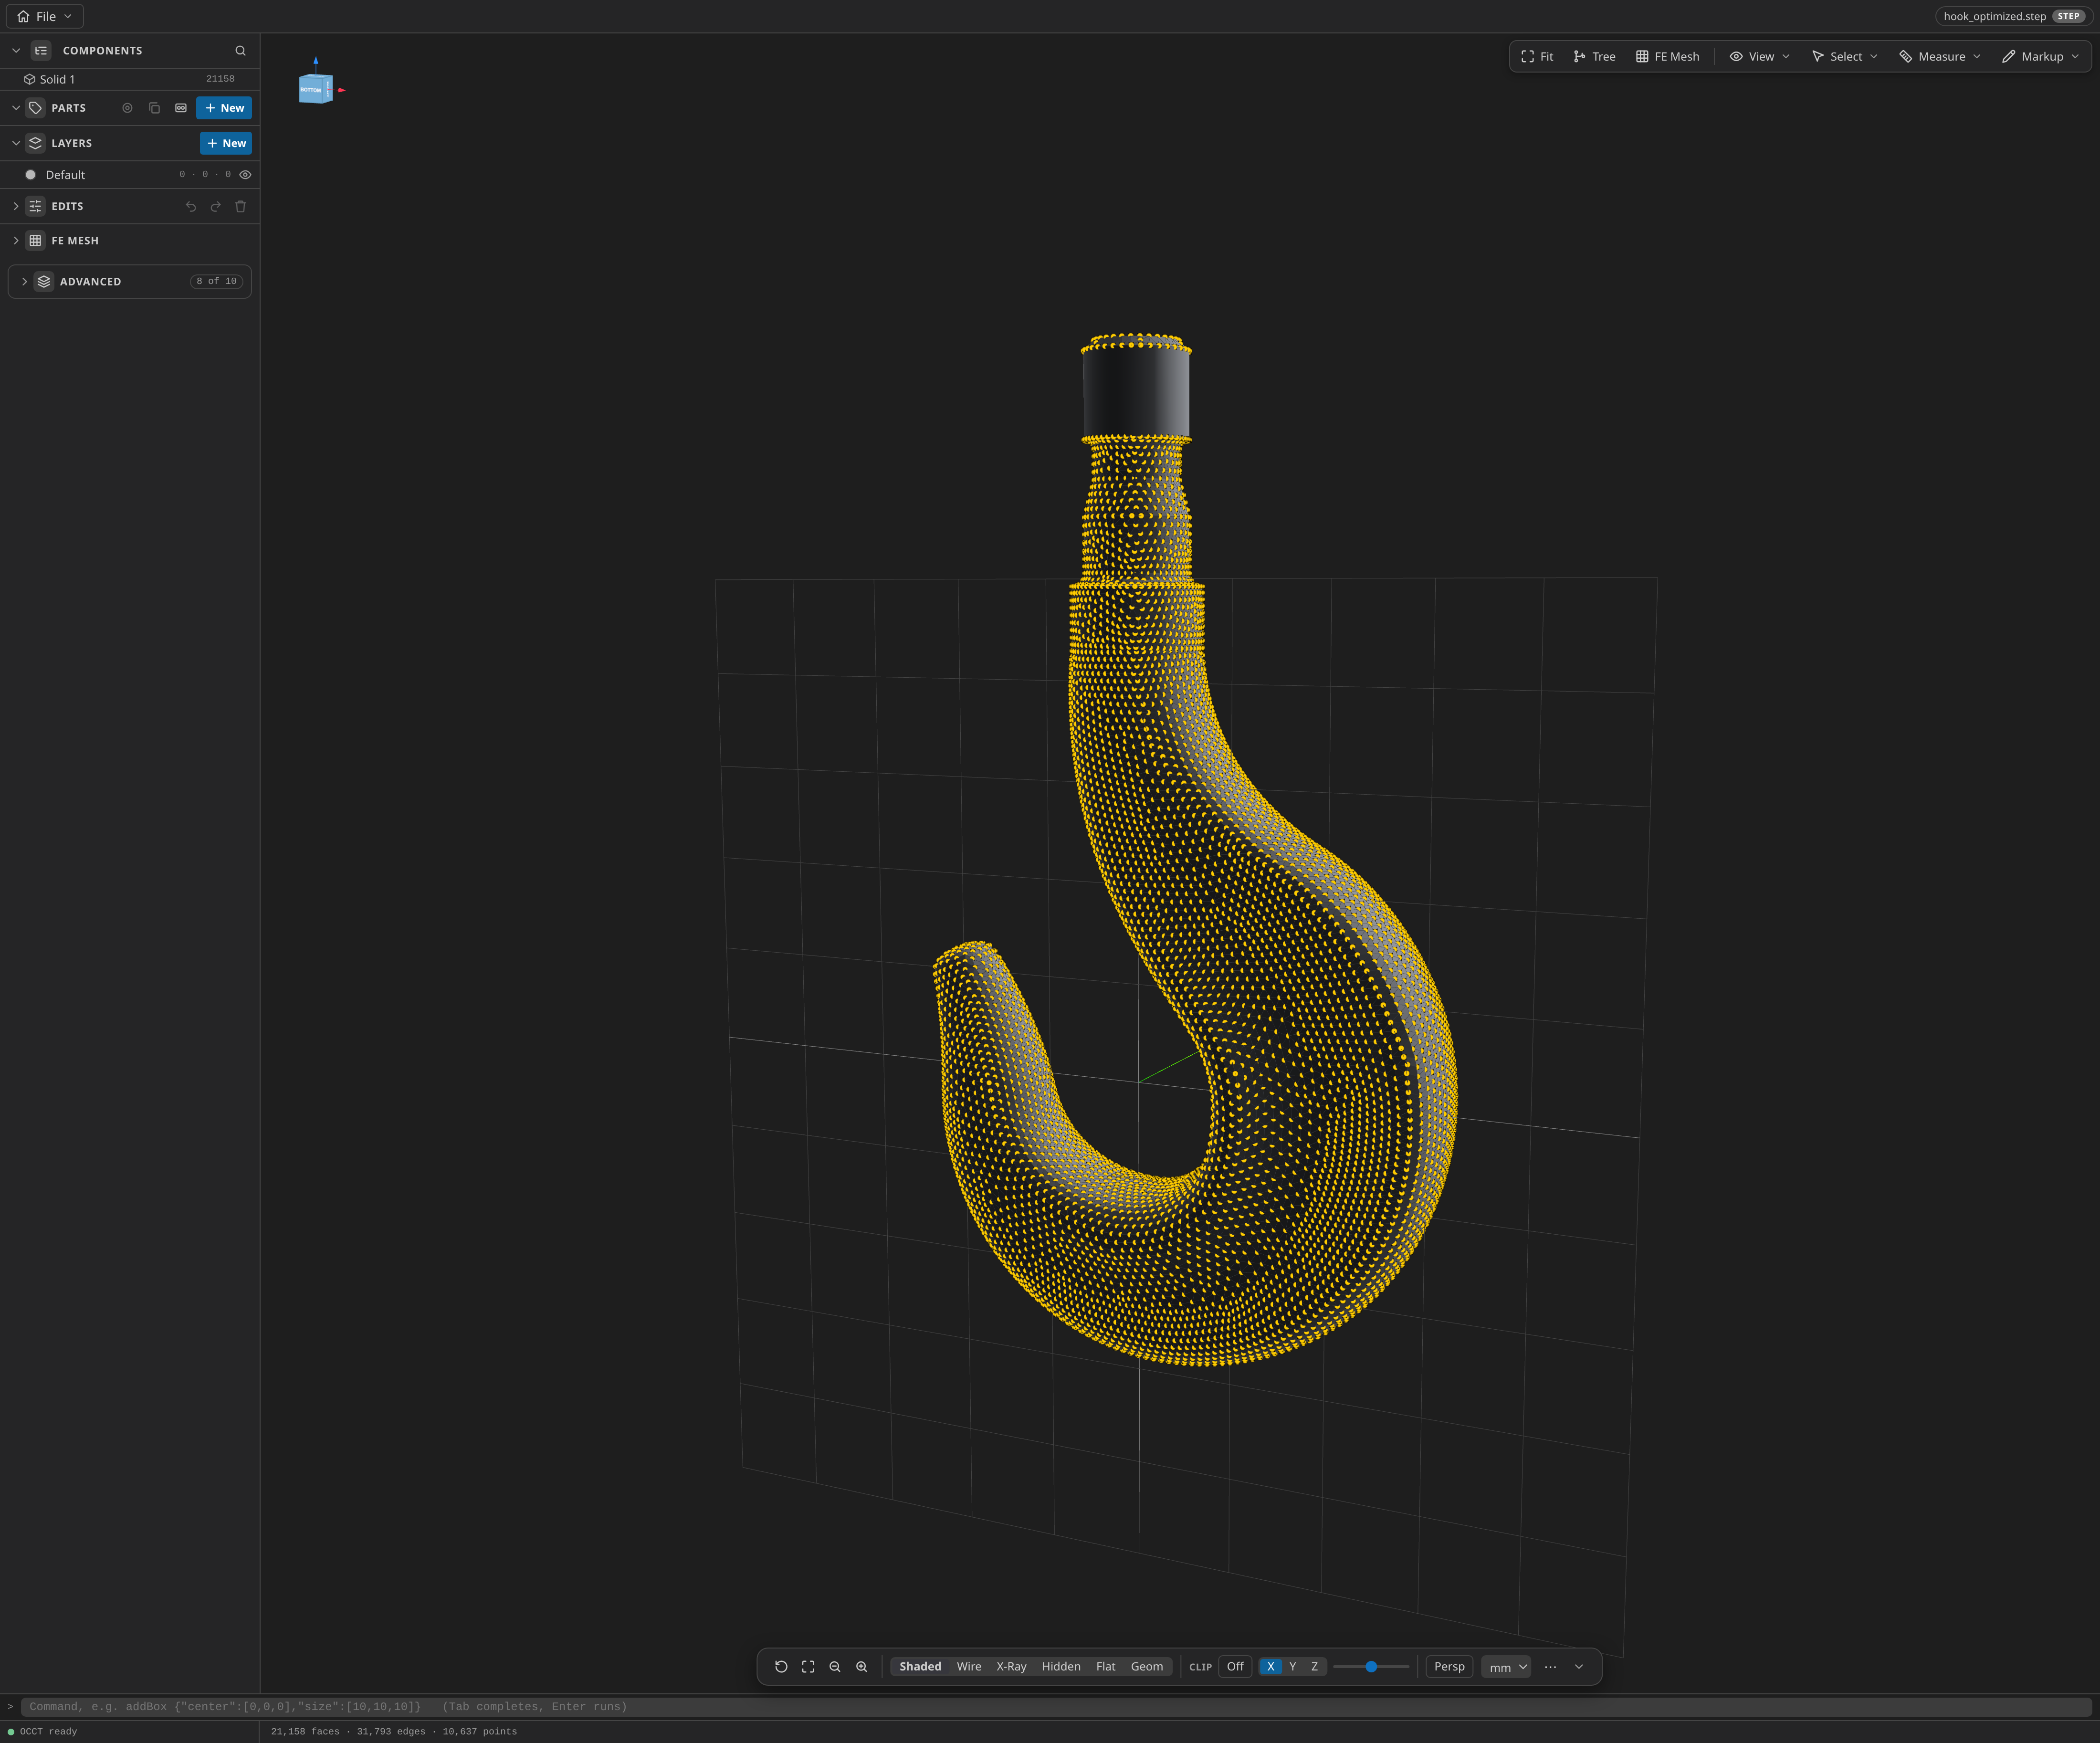Create a new layer with New
Screen dimensions: 2100x1743
pos(226,143)
